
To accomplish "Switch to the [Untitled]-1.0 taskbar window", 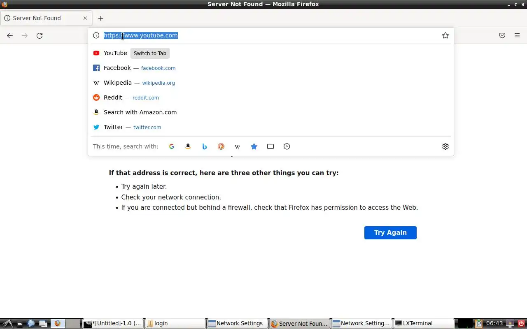I will click(x=113, y=324).
